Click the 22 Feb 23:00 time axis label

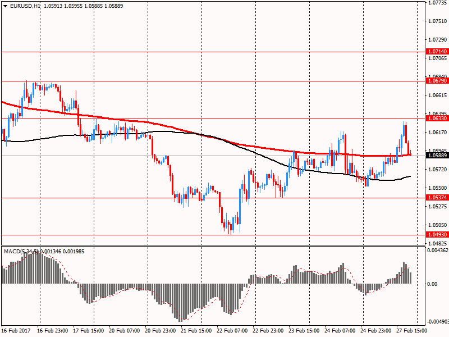(x=268, y=331)
